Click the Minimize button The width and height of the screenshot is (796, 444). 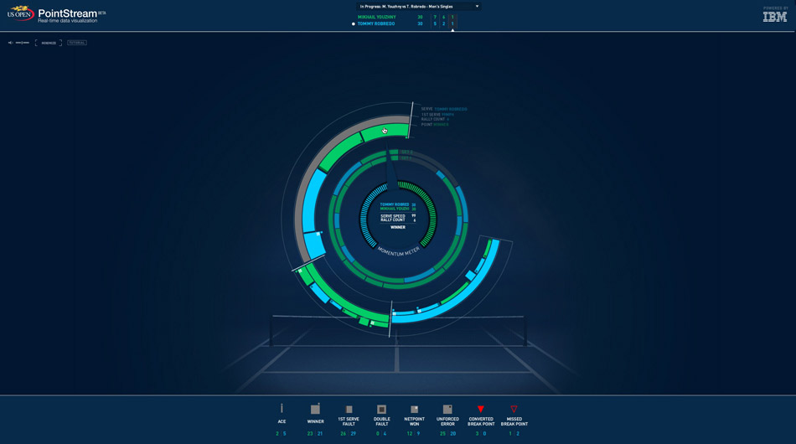coord(49,43)
